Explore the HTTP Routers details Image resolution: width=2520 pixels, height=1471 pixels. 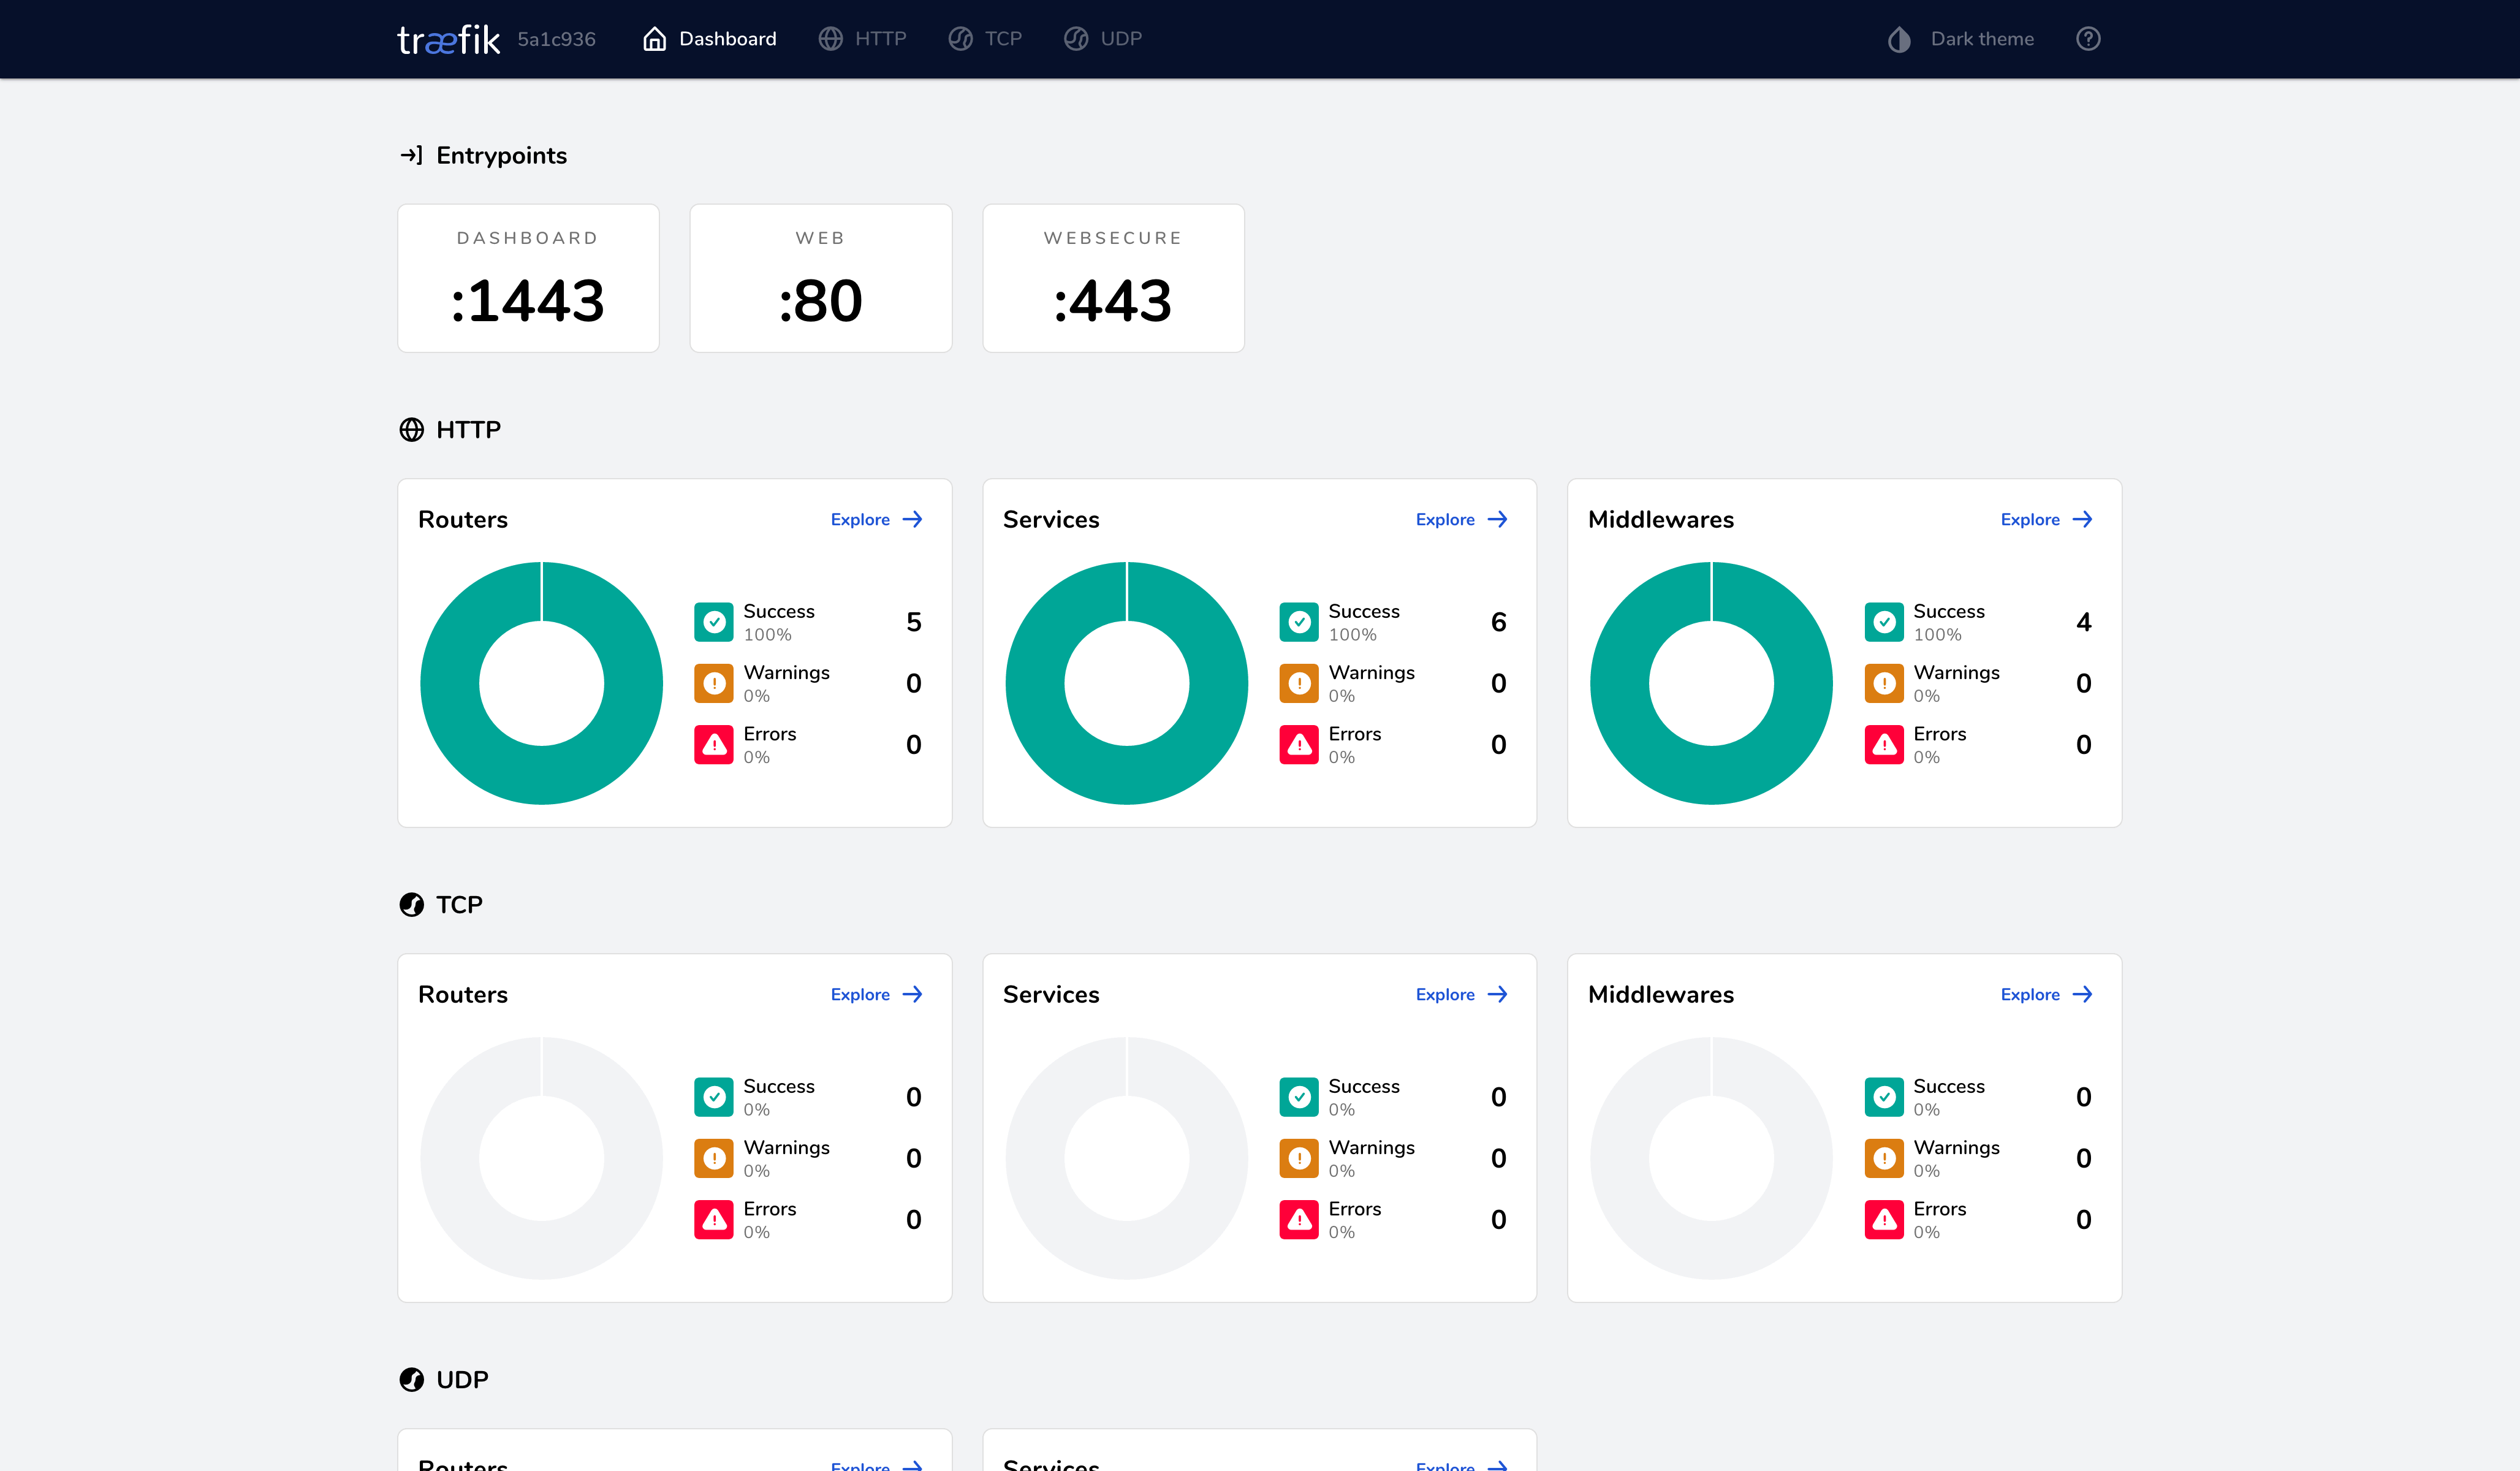click(877, 519)
